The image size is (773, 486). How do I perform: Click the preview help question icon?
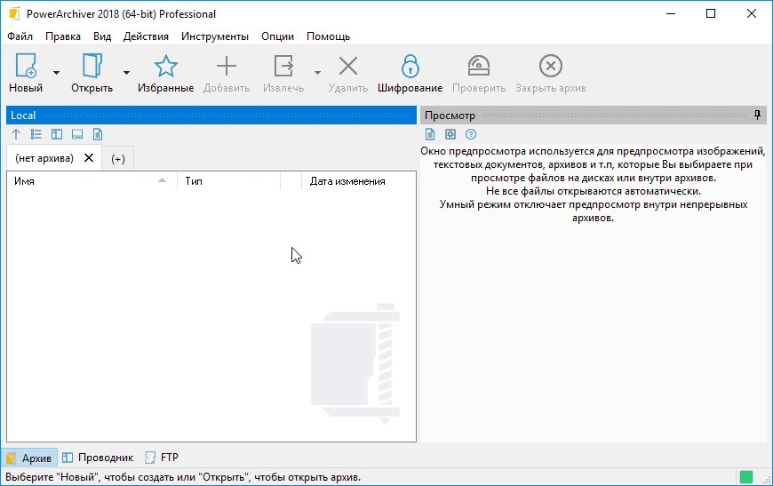point(471,134)
